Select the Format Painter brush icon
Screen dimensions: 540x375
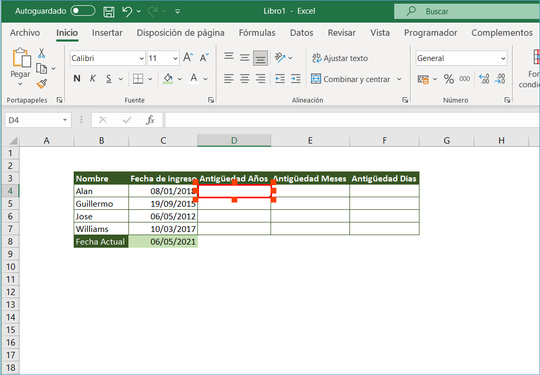[42, 84]
